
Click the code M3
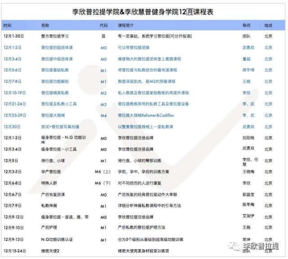pos(103,105)
